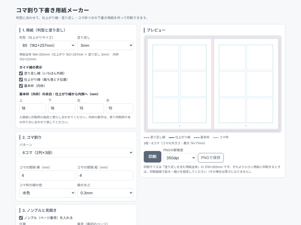The height and width of the screenshot is (225, 301).
Task: Click the 仕上がり線 legend entry
Action: coord(180,137)
